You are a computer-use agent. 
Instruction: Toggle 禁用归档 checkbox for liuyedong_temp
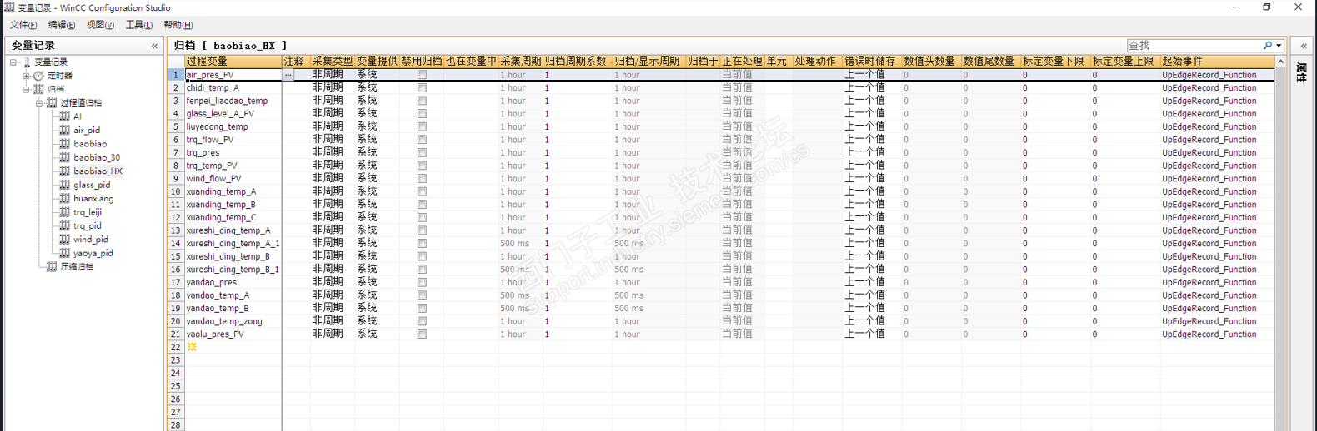coord(422,126)
